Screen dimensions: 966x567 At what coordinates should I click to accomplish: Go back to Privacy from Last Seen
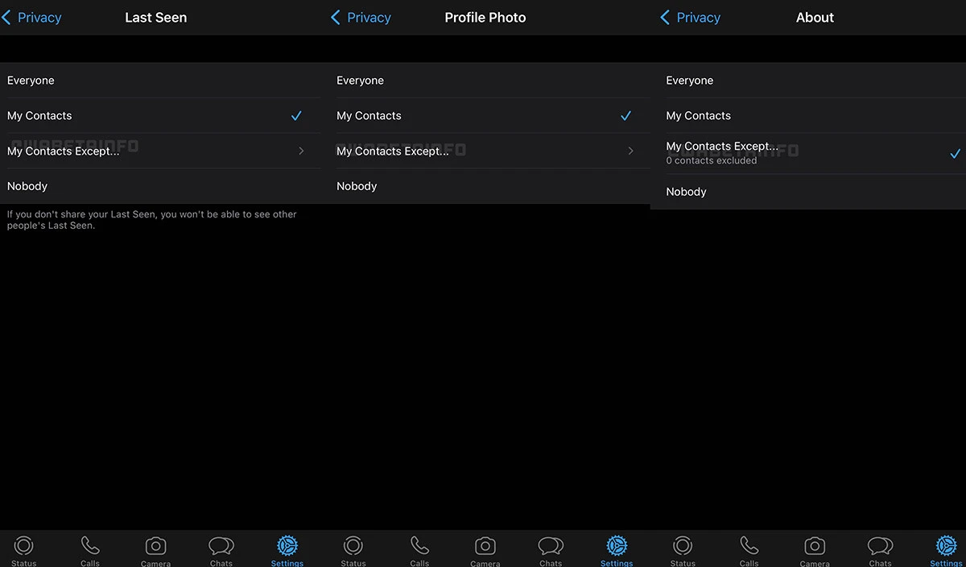click(32, 18)
